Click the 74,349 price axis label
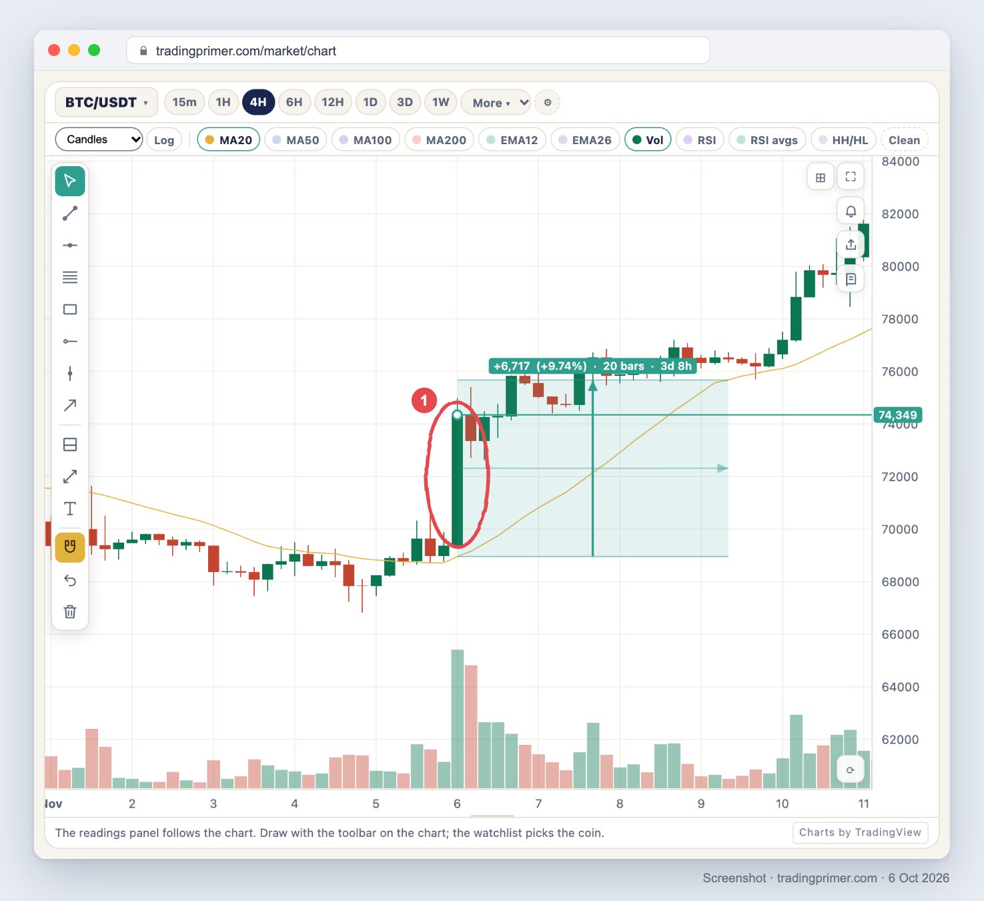 (x=897, y=415)
